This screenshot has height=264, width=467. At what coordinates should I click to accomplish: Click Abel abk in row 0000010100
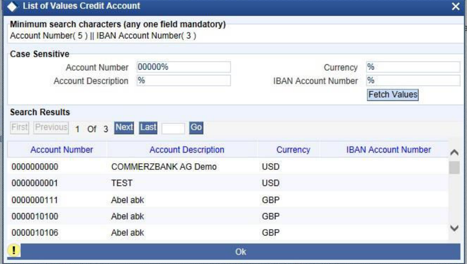coord(127,216)
